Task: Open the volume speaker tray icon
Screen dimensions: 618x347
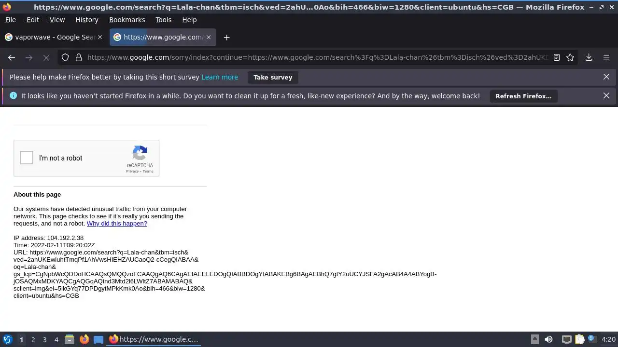Action: click(548, 339)
